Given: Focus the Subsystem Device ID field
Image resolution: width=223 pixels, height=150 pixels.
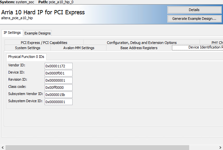Looking at the screenshot, I should [x=59, y=102].
